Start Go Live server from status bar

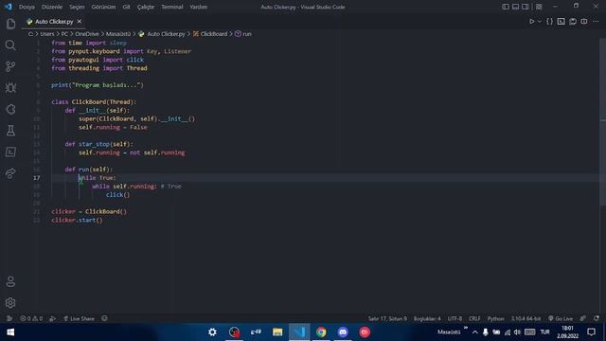pos(561,318)
